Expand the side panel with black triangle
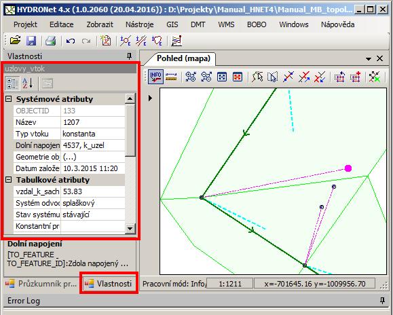Viewport: 393px width, 315px height. [150, 98]
